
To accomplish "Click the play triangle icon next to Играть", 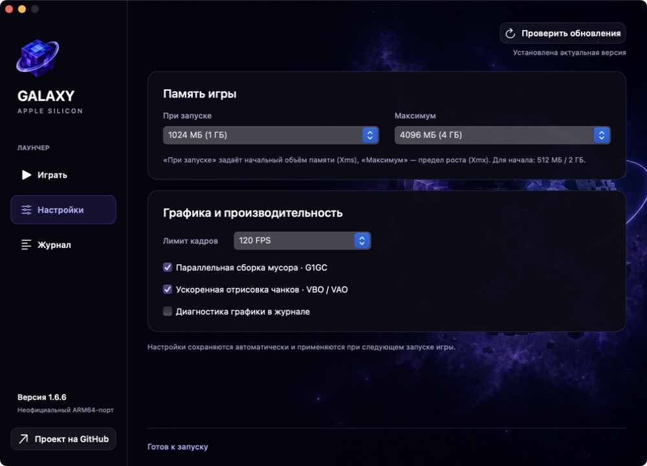I will pos(27,175).
